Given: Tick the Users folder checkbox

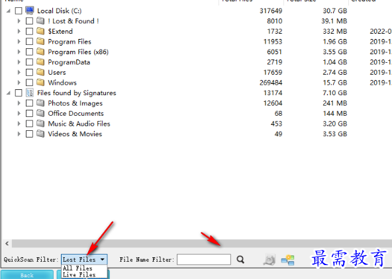Looking at the screenshot, I should (29, 72).
